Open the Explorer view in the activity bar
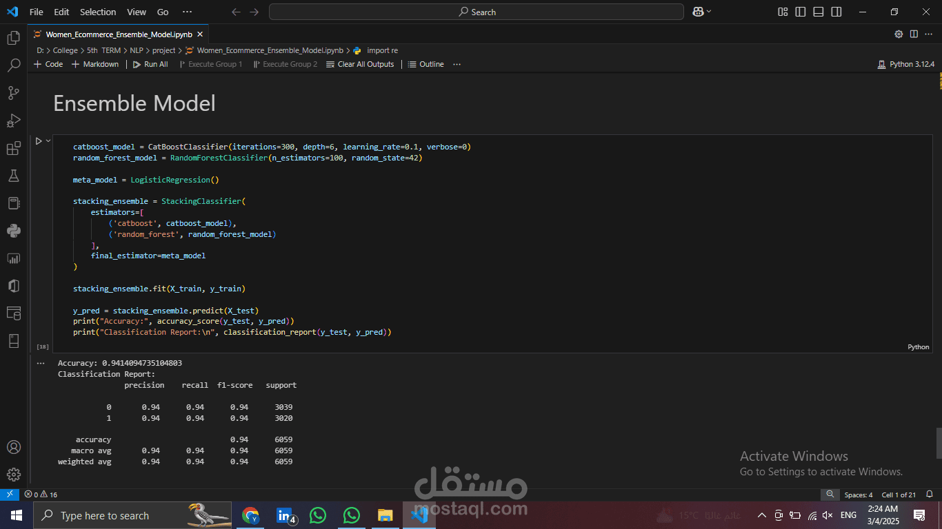Screen dimensions: 942x529 (13, 39)
